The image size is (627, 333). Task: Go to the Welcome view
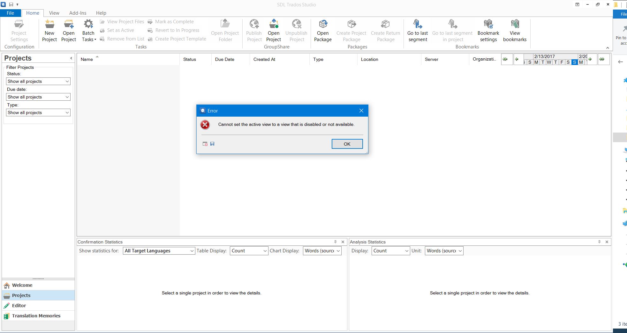click(38, 285)
